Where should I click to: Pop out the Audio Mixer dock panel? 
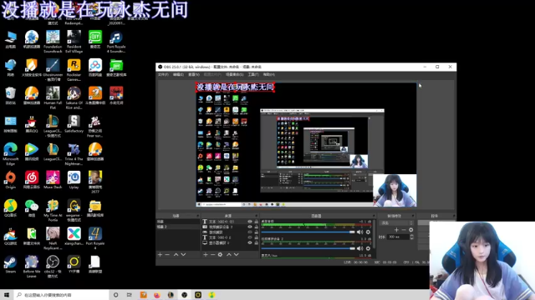pyautogui.click(x=374, y=216)
